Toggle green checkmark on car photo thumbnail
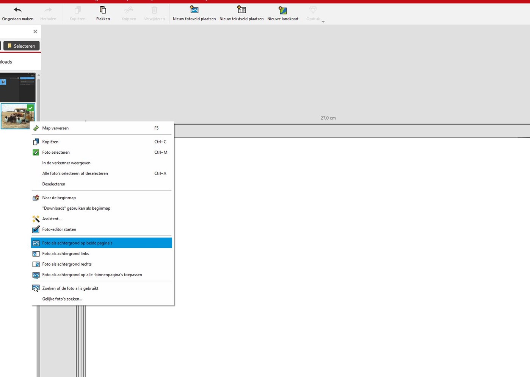530x377 pixels. tap(31, 108)
